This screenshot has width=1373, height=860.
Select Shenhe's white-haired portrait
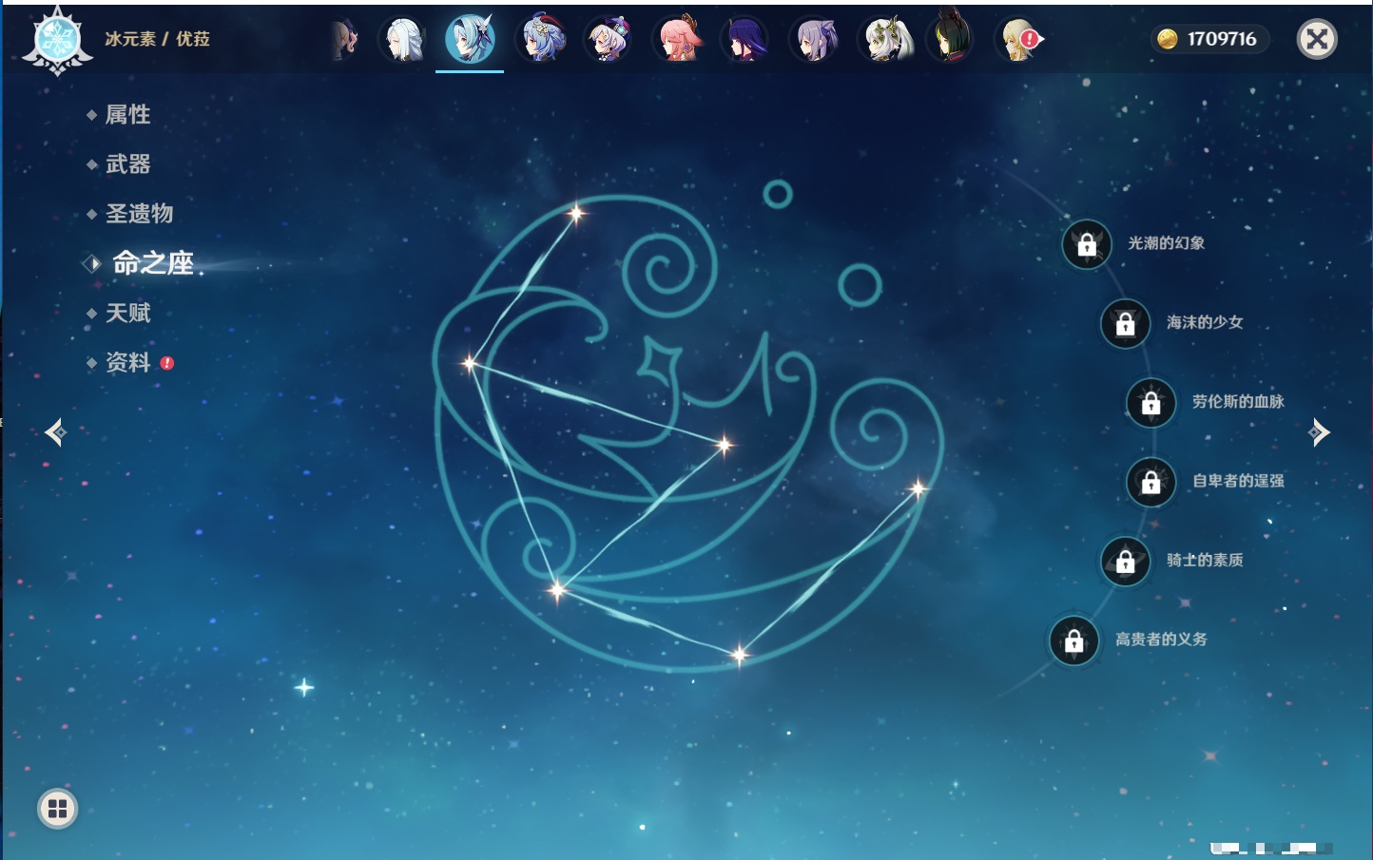pyautogui.click(x=402, y=40)
